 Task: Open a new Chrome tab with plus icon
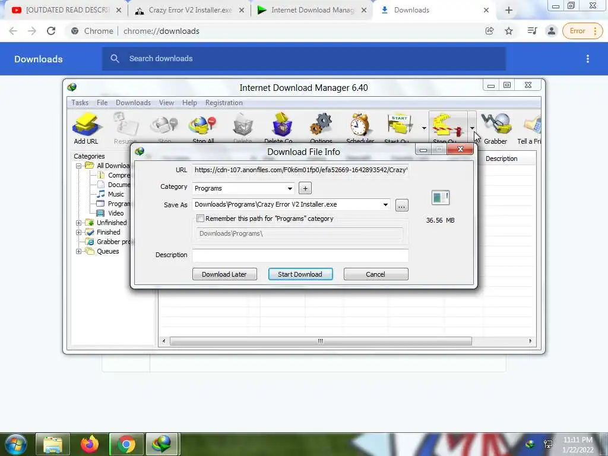(x=509, y=11)
